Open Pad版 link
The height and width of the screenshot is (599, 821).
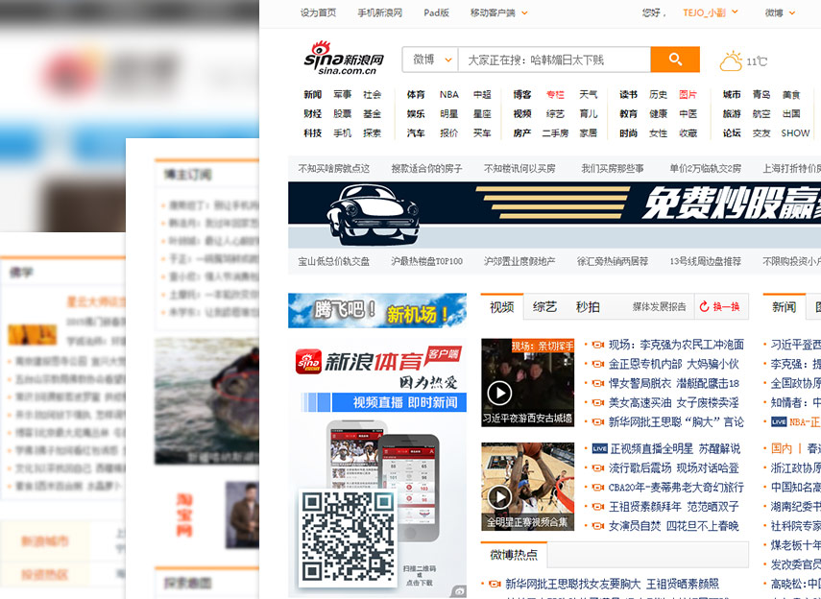(x=436, y=13)
